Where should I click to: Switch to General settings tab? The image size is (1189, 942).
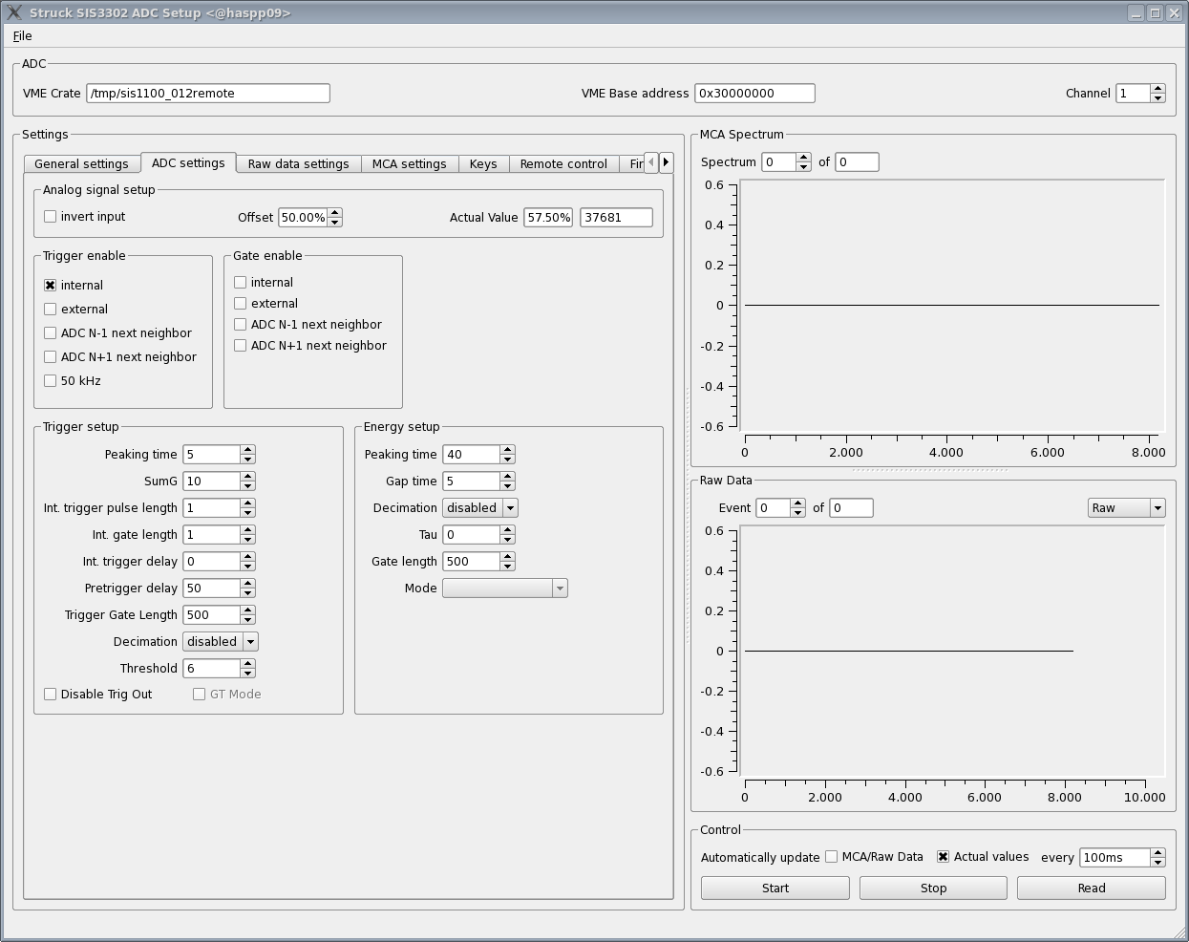click(81, 164)
